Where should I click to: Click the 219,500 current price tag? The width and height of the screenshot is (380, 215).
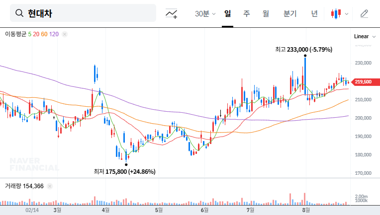365,82
